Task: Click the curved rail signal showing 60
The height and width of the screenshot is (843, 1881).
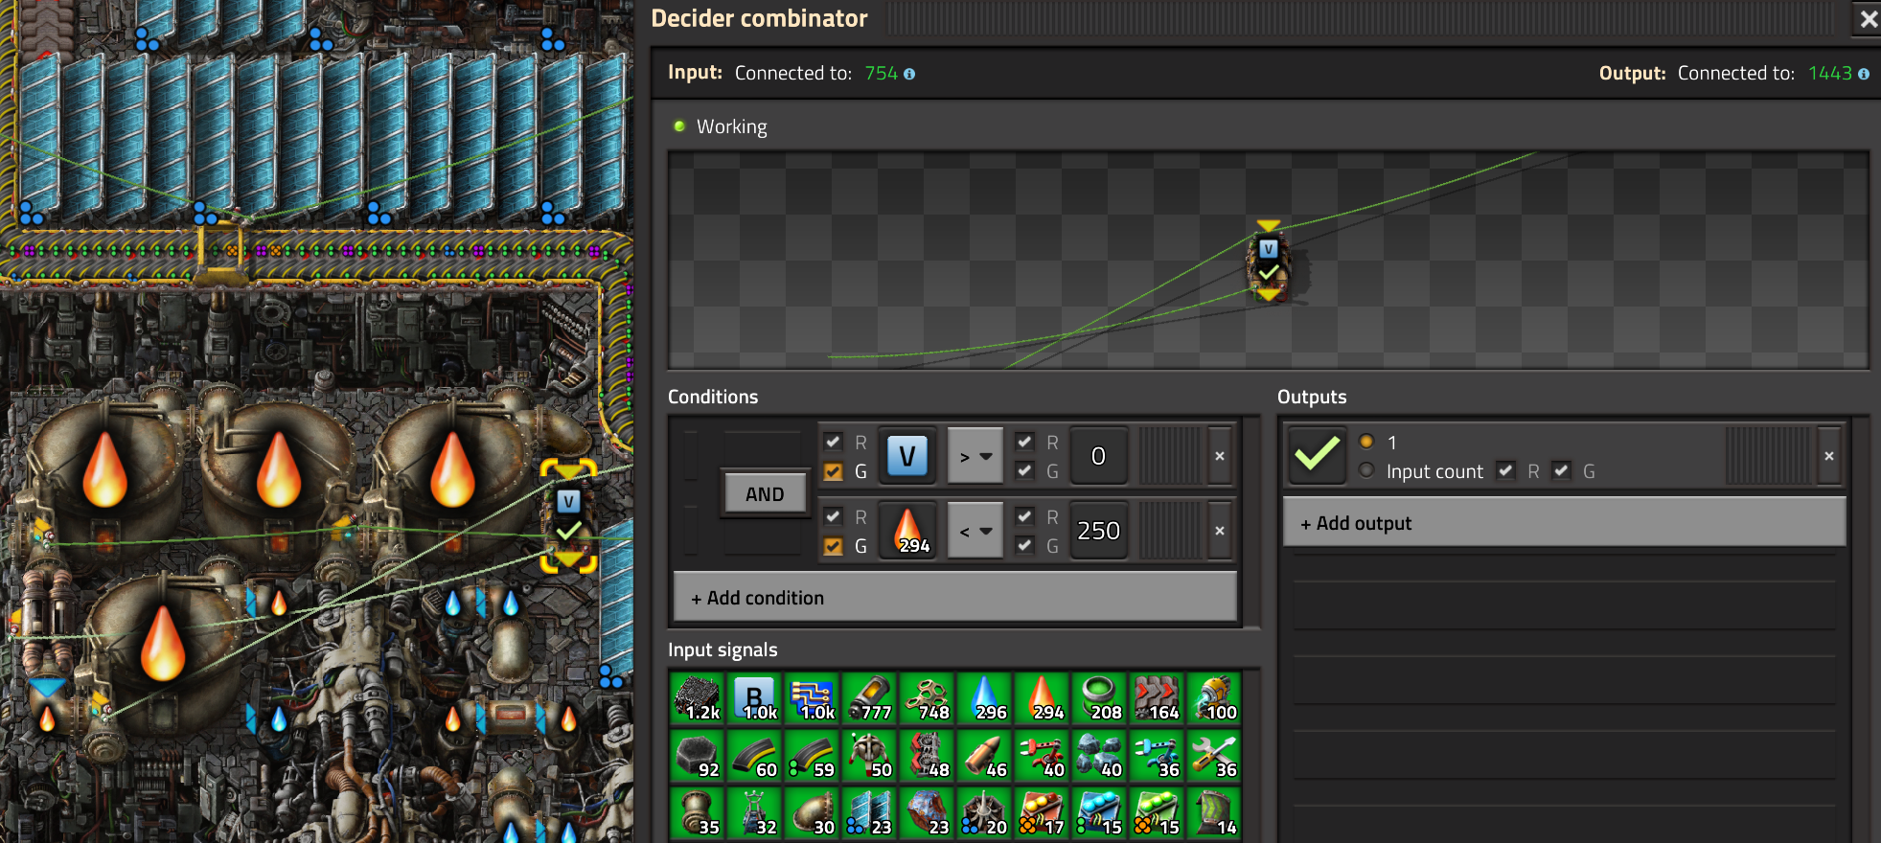Action: coord(755,756)
